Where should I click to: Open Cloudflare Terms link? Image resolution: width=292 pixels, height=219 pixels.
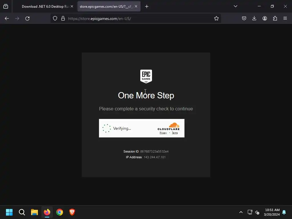pyautogui.click(x=175, y=133)
